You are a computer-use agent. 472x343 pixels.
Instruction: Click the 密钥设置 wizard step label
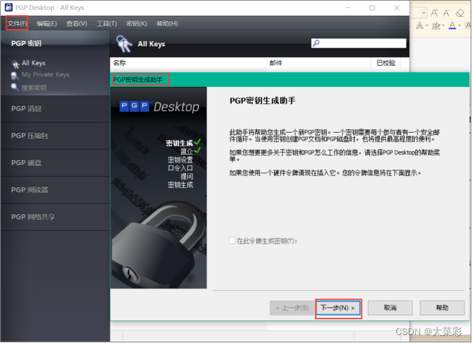(x=181, y=159)
